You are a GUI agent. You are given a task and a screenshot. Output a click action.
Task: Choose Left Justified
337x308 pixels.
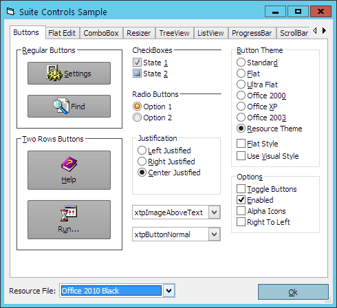164,151
